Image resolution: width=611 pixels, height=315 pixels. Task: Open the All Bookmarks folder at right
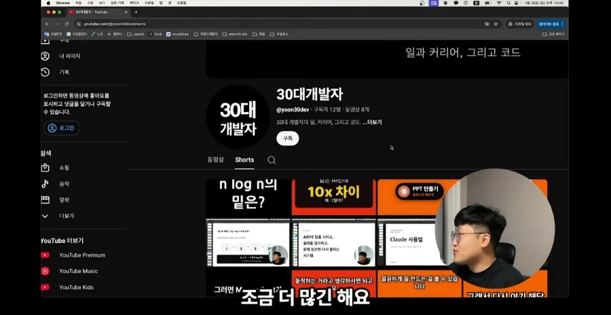pos(553,34)
